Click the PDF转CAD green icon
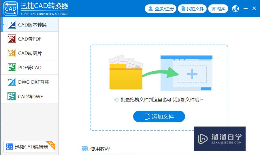This screenshot has width=260, height=155. [12, 67]
